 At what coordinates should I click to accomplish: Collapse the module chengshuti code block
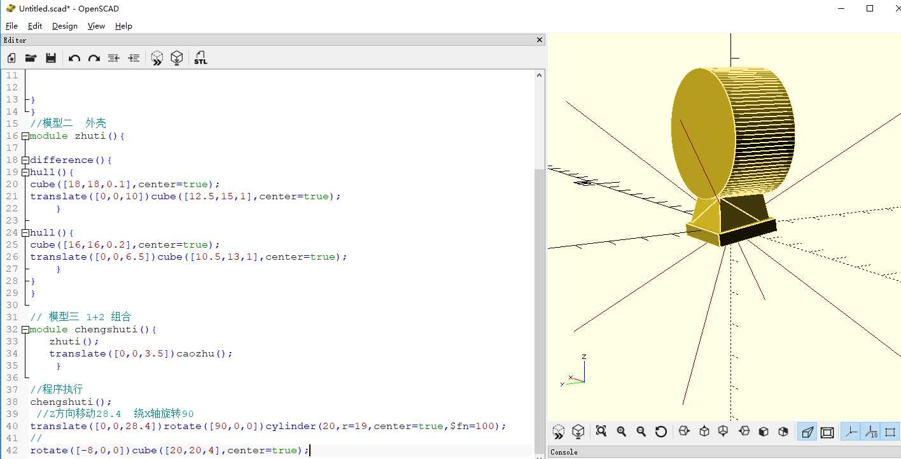pos(25,329)
